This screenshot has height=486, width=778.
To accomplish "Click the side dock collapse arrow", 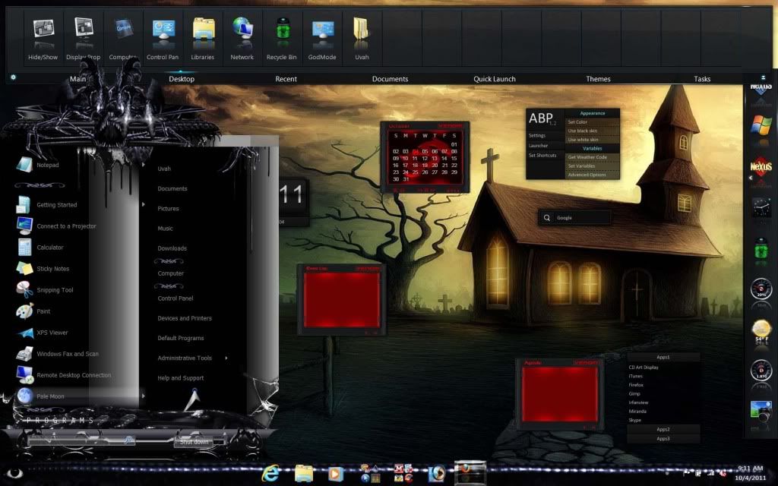I will pos(750,178).
